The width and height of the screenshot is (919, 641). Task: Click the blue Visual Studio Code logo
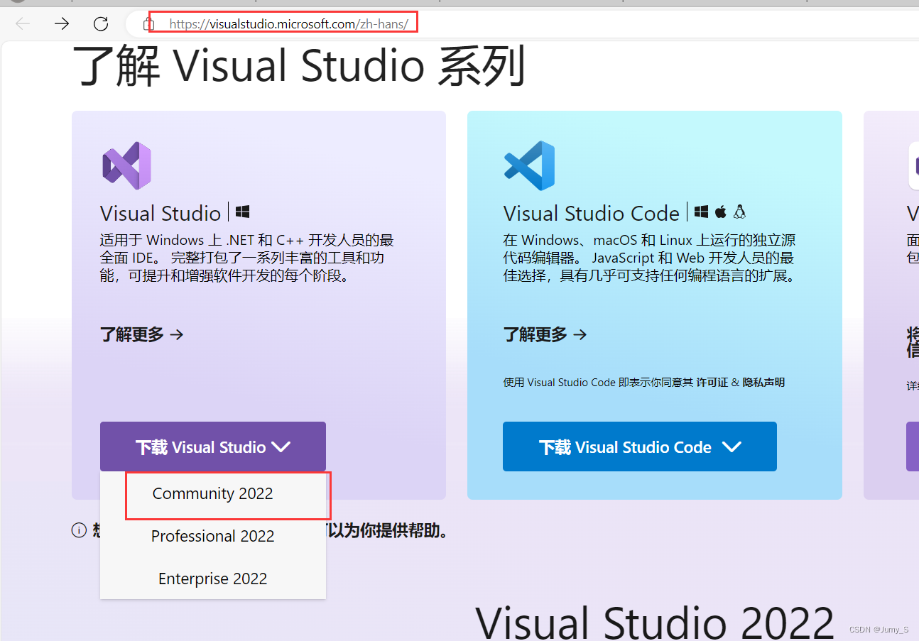(529, 165)
